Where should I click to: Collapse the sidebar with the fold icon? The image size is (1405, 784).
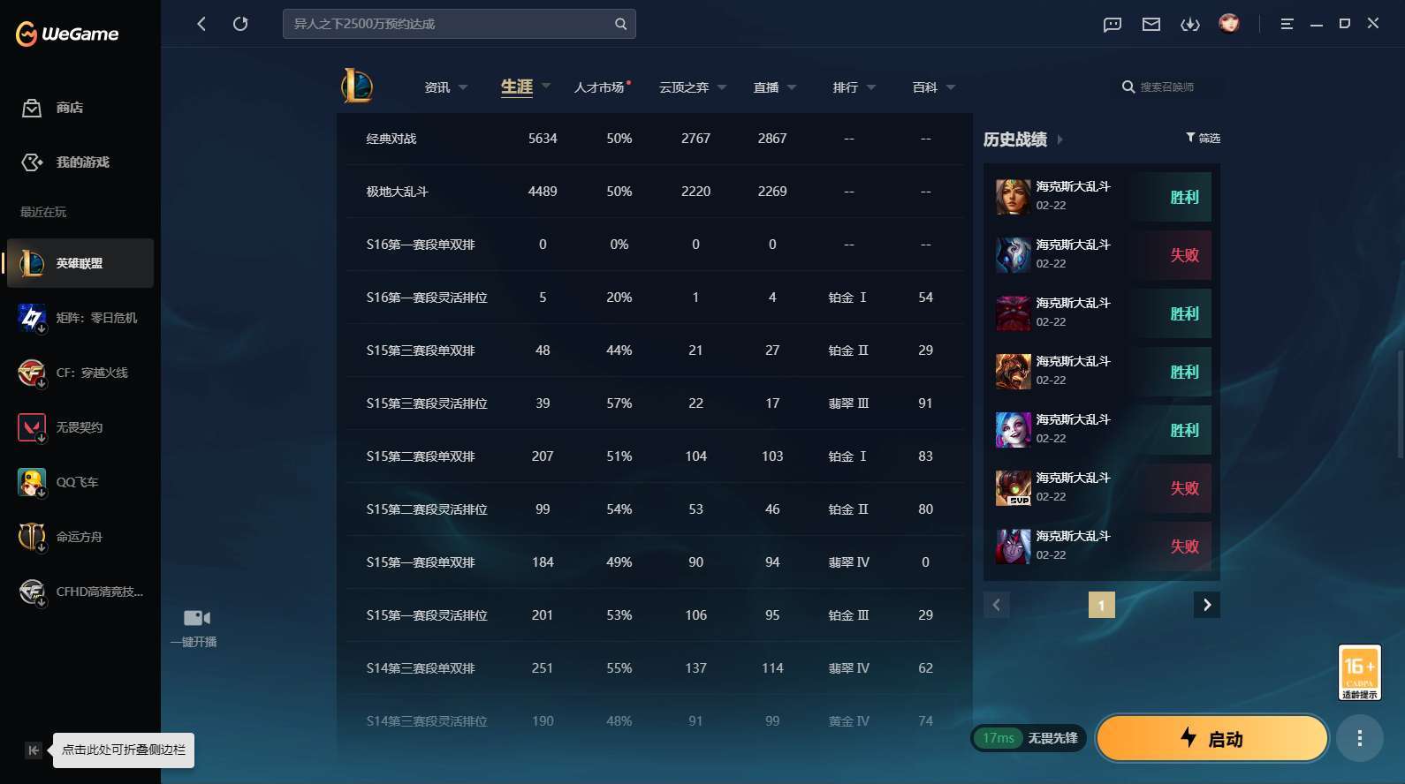click(x=33, y=750)
